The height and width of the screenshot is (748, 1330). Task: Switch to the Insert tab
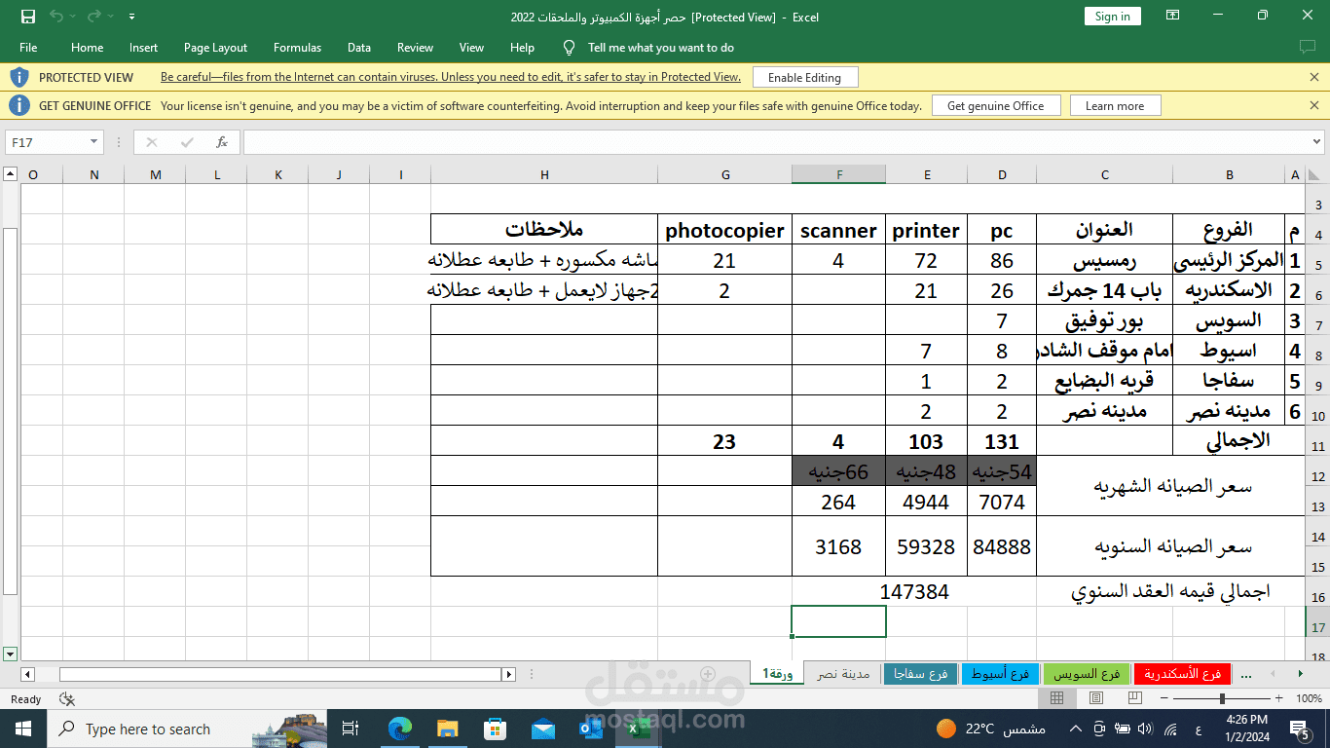pyautogui.click(x=143, y=48)
